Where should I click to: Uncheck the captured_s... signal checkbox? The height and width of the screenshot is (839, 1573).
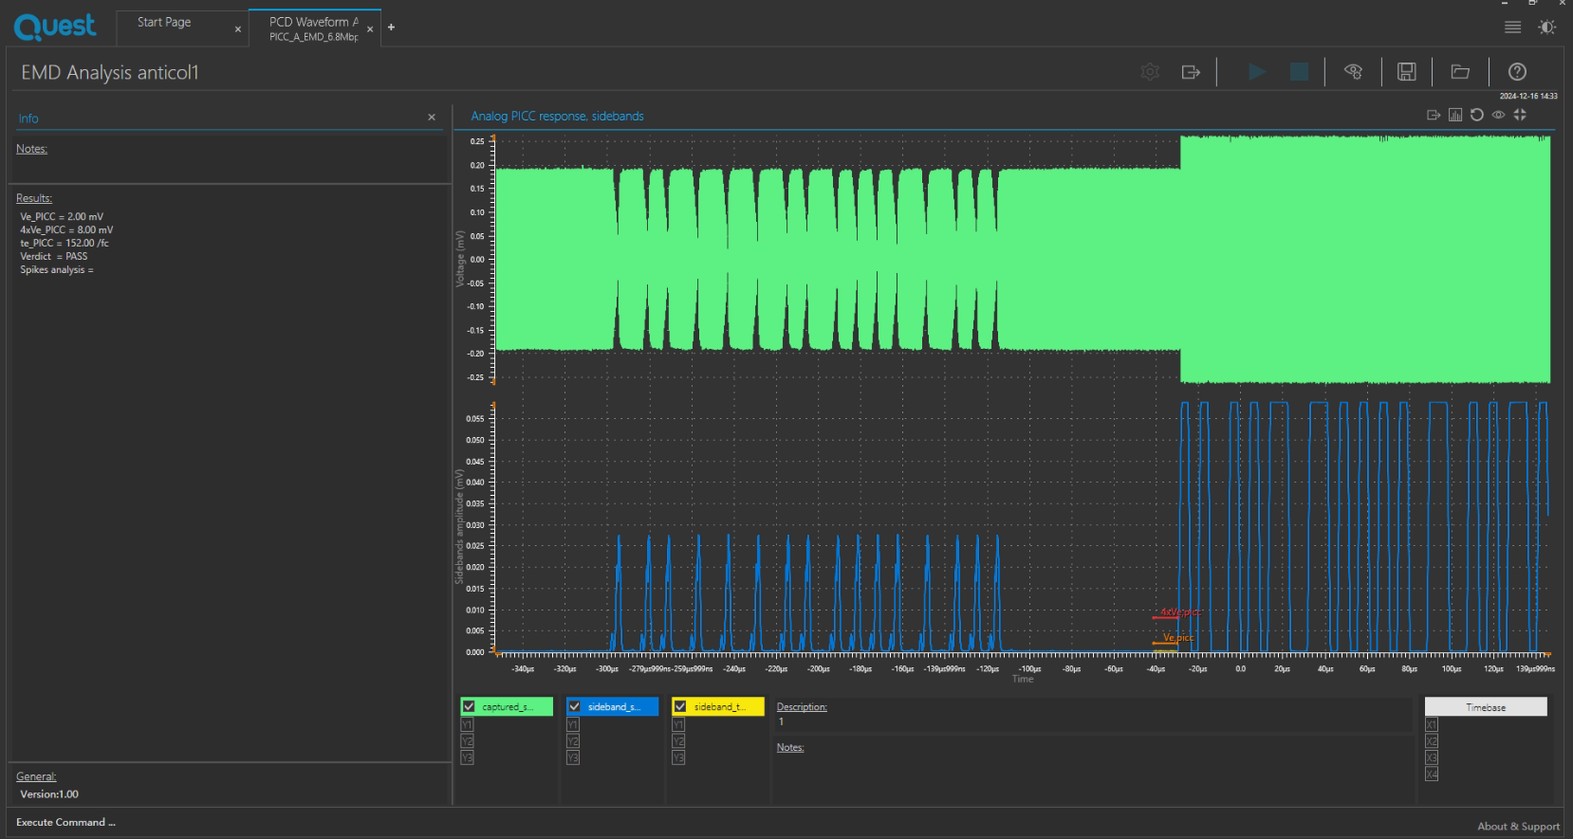coord(469,706)
